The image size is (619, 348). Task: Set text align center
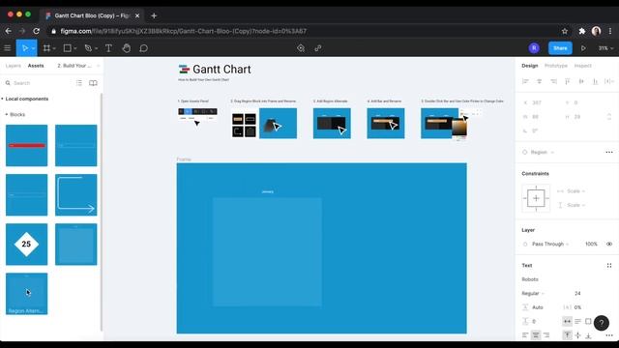(x=536, y=335)
